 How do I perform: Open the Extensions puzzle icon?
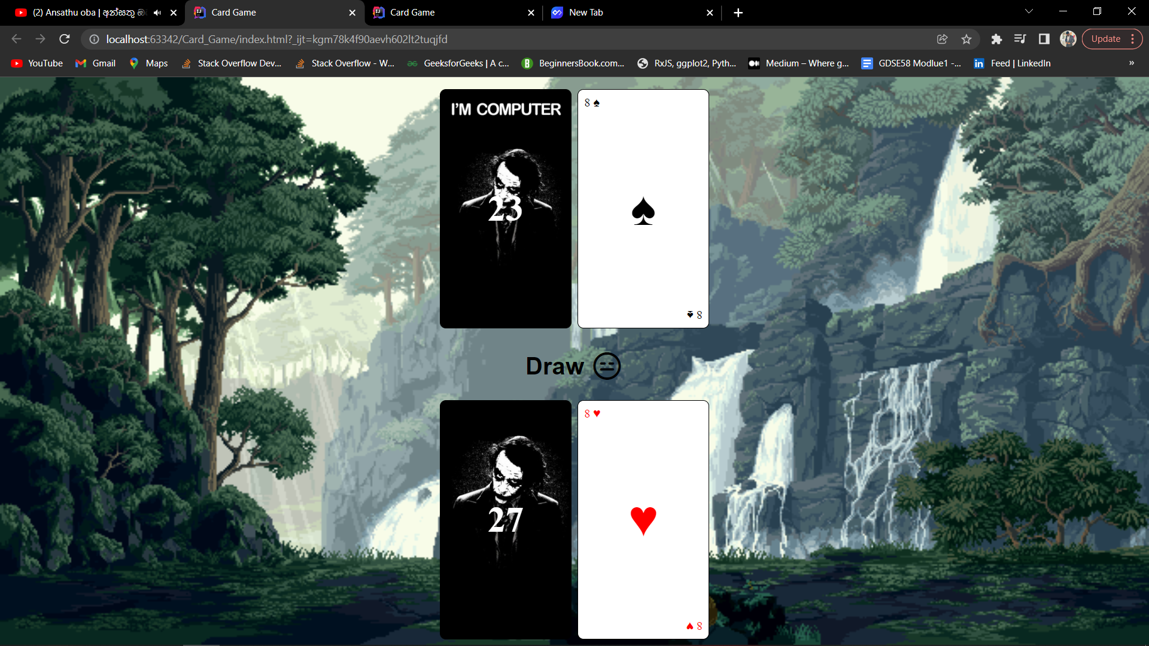coord(996,39)
